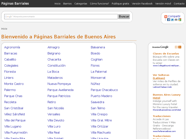Open the Puerto Madero neighborhood link
Image resolution: width=186 pixels, height=139 pixels.
pos(101,96)
